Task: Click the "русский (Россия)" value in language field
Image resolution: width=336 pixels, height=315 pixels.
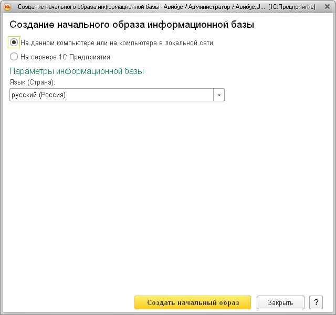Action: coord(39,95)
